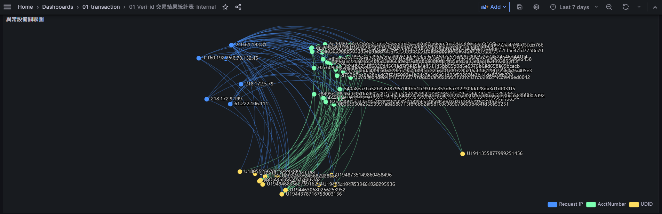Refresh the dashboard
Image resolution: width=662 pixels, height=214 pixels.
(x=626, y=7)
